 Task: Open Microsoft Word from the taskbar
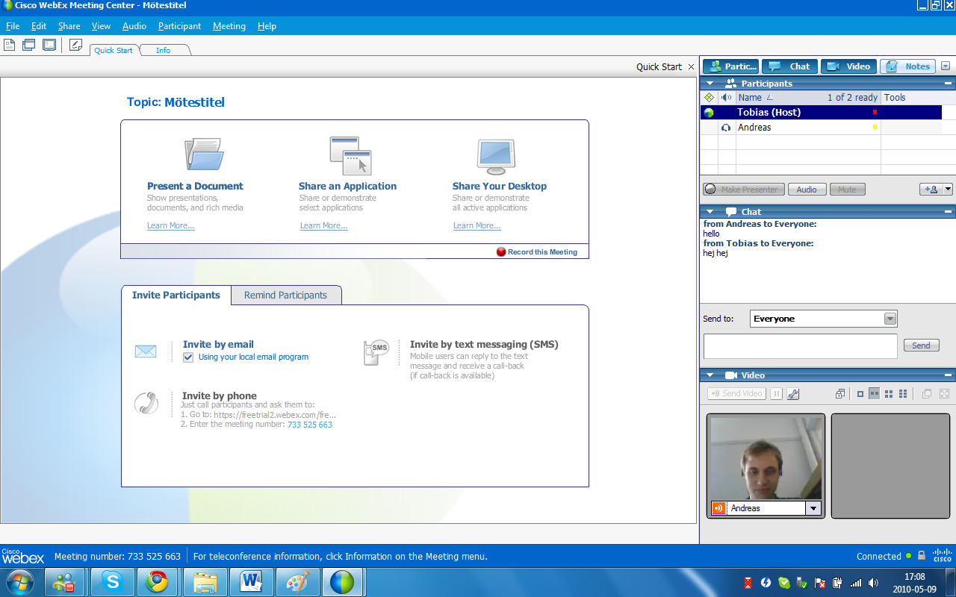tap(250, 581)
